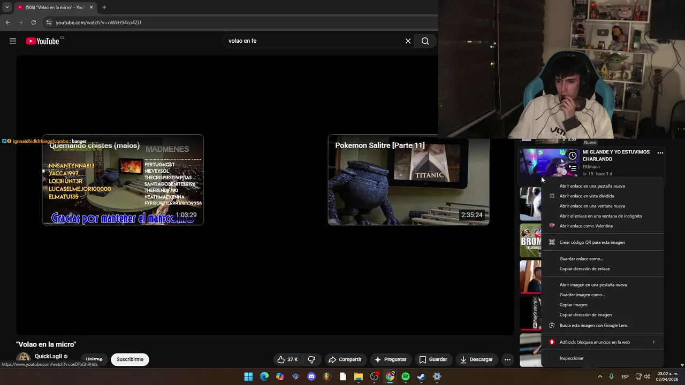Image resolution: width=685 pixels, height=385 pixels.
Task: Choose "Copiar dirección de imagen"
Action: point(603,315)
